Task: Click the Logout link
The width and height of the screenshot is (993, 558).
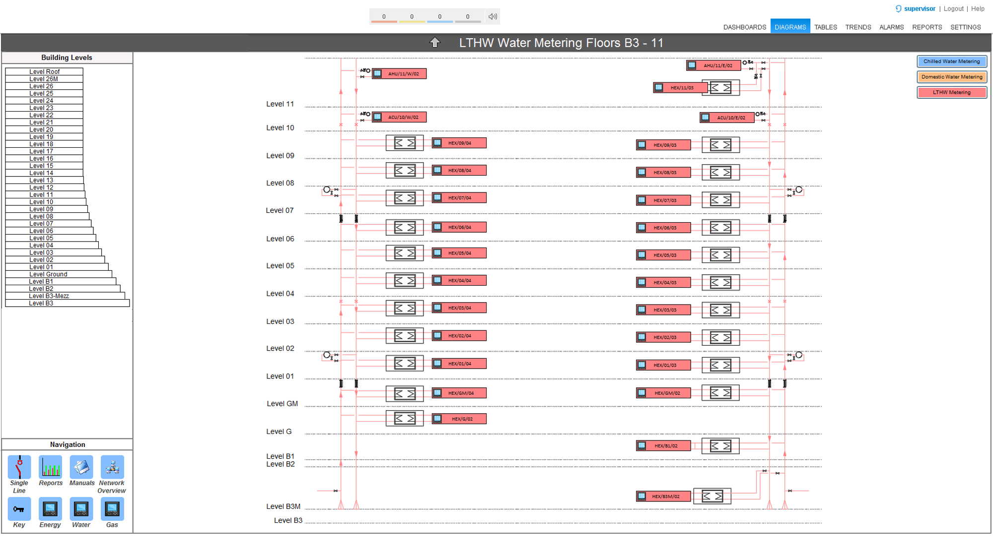Action: [953, 8]
